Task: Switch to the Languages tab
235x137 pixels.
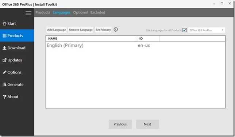Action: [x=62, y=12]
